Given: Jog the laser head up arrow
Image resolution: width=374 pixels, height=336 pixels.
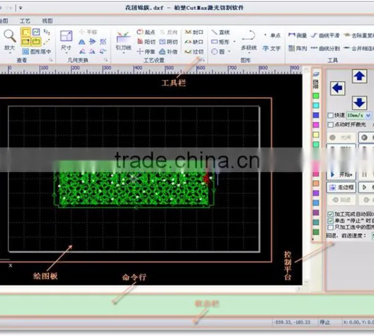Looking at the screenshot, I should point(360,76).
